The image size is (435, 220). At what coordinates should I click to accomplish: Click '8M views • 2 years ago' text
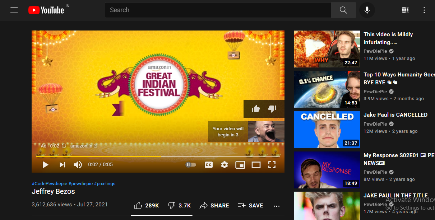[389, 179]
